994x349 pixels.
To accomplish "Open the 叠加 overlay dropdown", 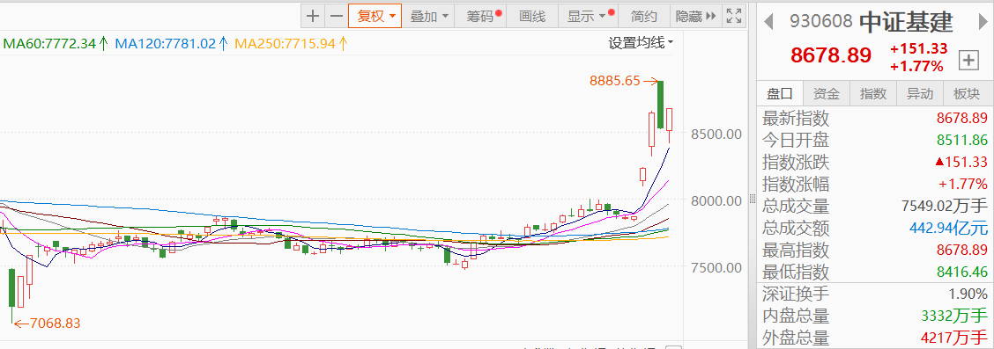I will tap(429, 17).
